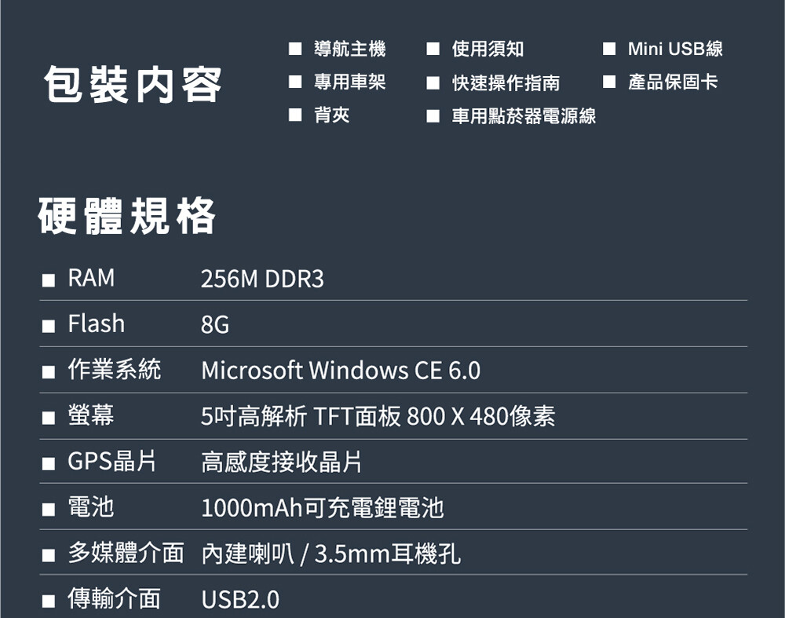The image size is (785, 618).
Task: Click the small square before RAM
Action: [49, 280]
